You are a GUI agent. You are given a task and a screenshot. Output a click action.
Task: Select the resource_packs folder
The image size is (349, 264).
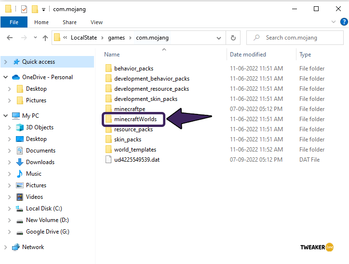(134, 129)
